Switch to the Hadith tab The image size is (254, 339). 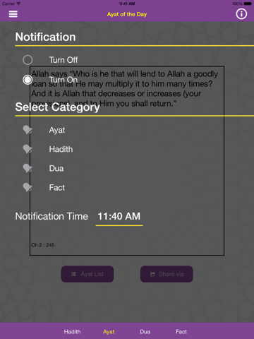pos(72,332)
